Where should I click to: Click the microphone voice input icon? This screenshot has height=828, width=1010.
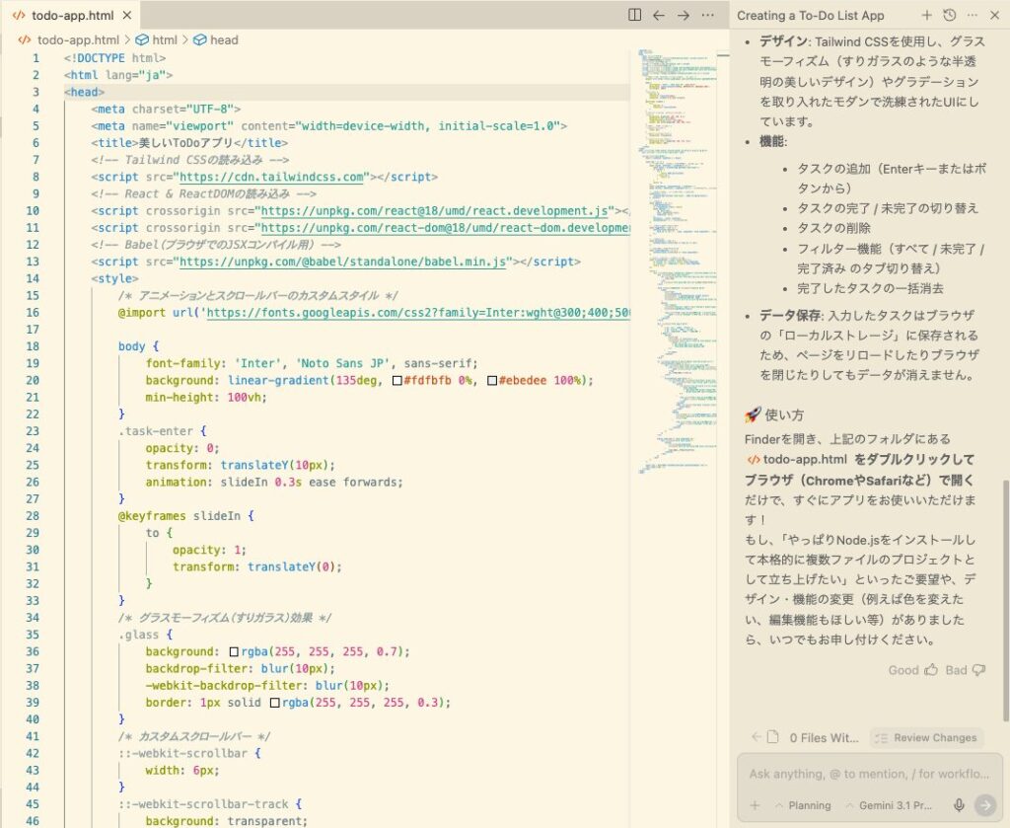coord(959,804)
